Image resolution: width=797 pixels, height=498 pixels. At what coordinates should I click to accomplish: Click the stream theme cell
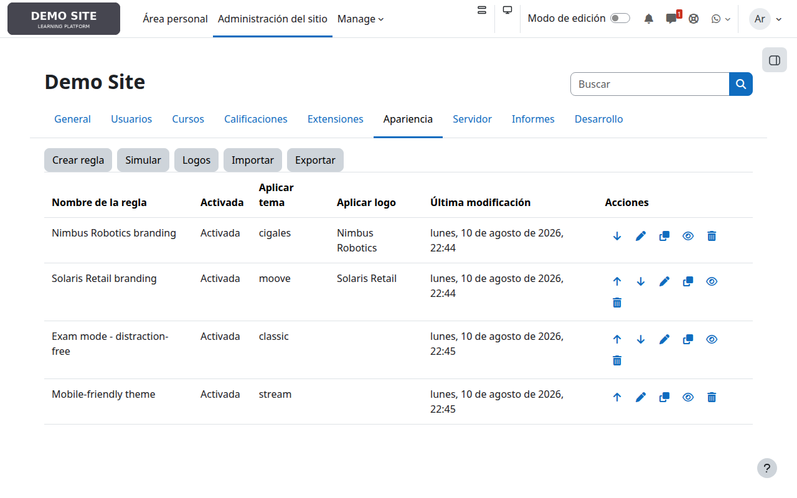tap(275, 394)
